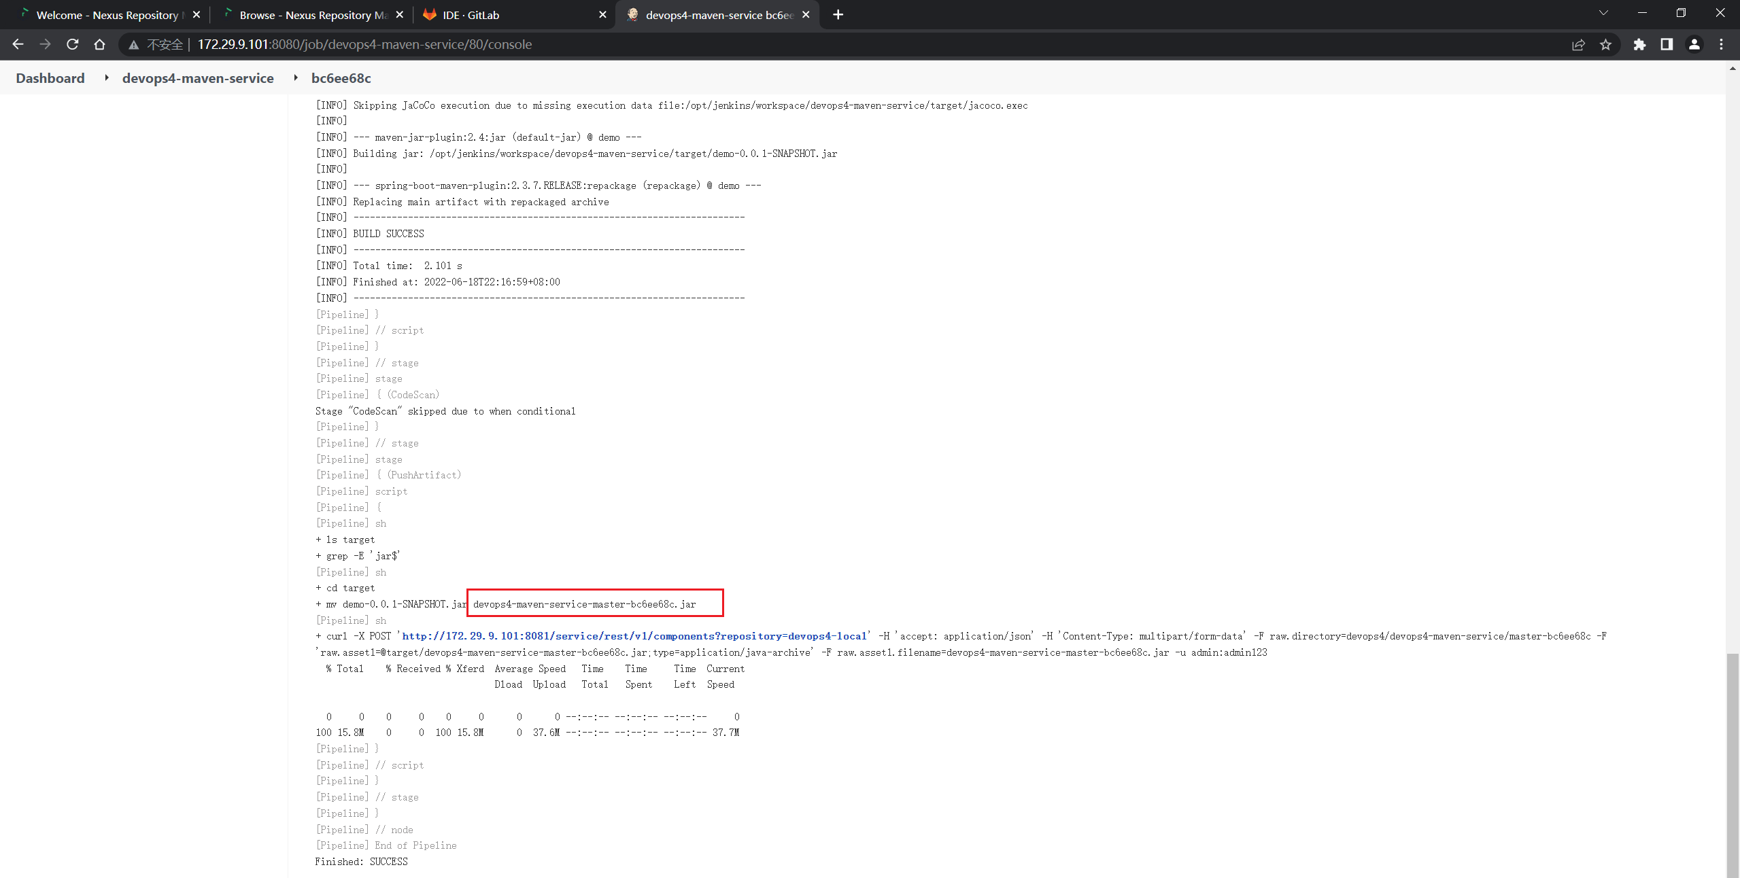Screen dimensions: 1740x878
Task: Click the curl progress '100 15.8M' row
Action: (x=528, y=733)
